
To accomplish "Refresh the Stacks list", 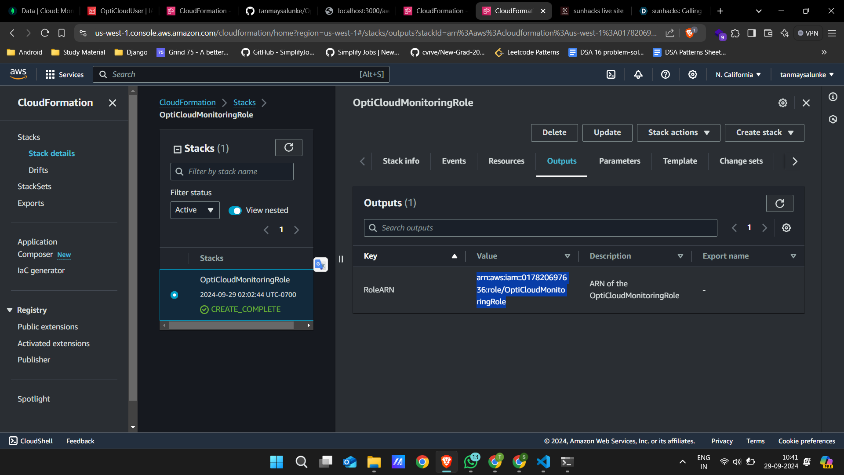I will (x=289, y=148).
